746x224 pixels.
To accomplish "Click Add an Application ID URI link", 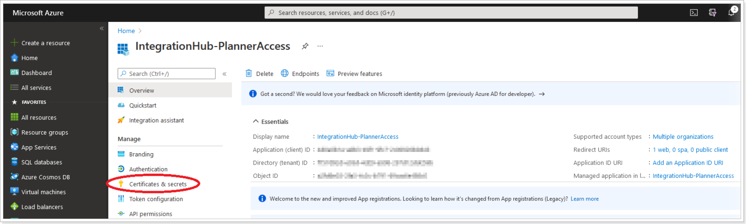I will click(688, 163).
